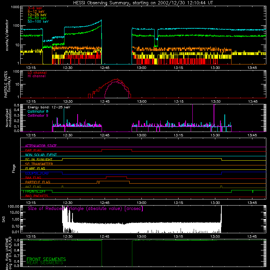Viewport: 270px width, 270px height.
Task: Click the vertical Flags axis label
Action: [14, 168]
